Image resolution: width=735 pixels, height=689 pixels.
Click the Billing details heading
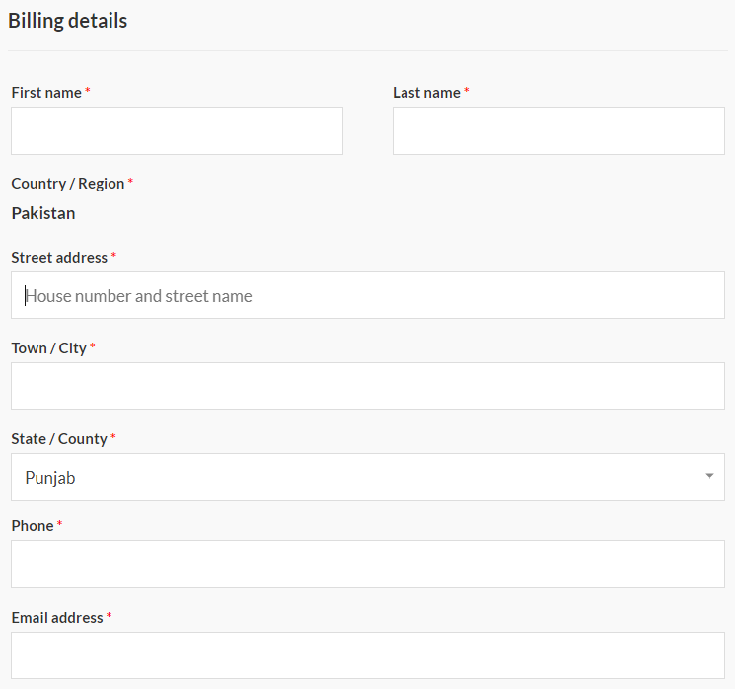point(67,21)
